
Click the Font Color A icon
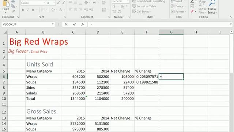tap(61, 10)
